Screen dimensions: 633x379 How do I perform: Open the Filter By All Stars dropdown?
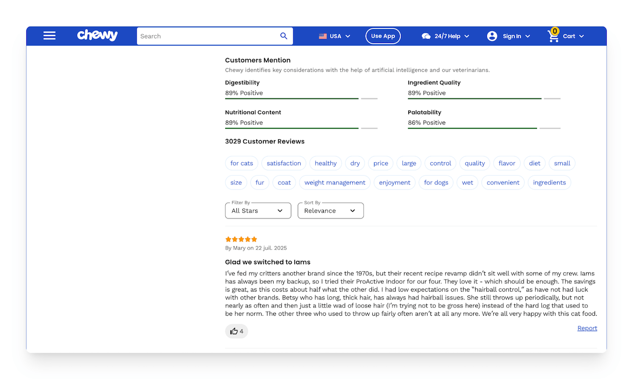tap(258, 211)
